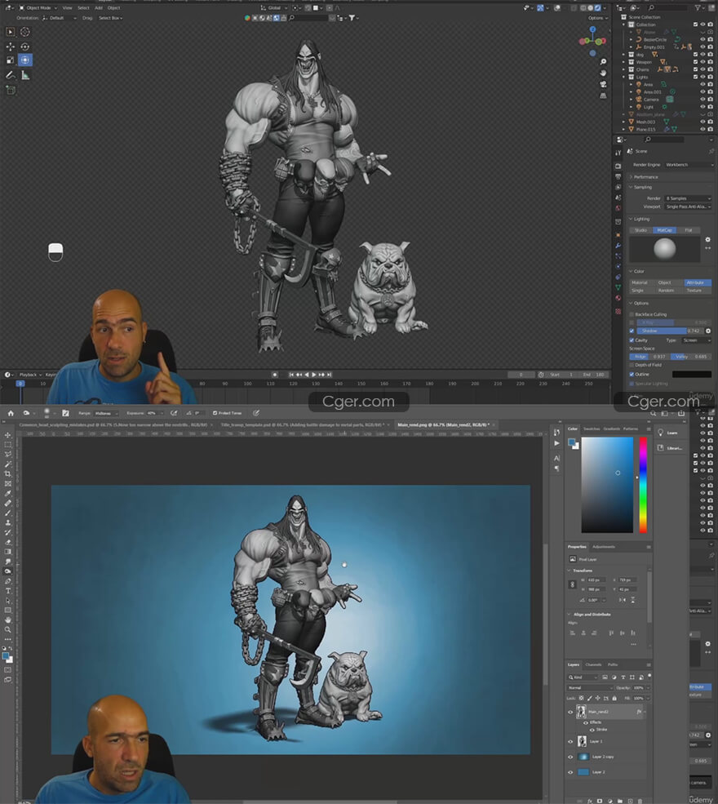Select the Eraser tool in Photoshop

(x=7, y=542)
